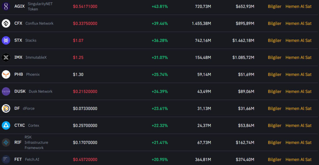Click Hemen Al Sat for AGIX

point(298,7)
